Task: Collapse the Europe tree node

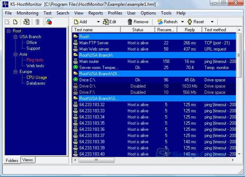Action: (15, 72)
